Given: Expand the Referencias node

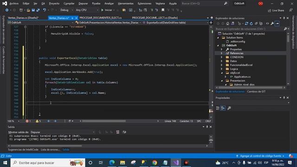Looking at the screenshot, I should coord(222,53).
